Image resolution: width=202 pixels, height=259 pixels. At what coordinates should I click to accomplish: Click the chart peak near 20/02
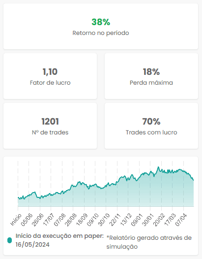click(x=158, y=167)
